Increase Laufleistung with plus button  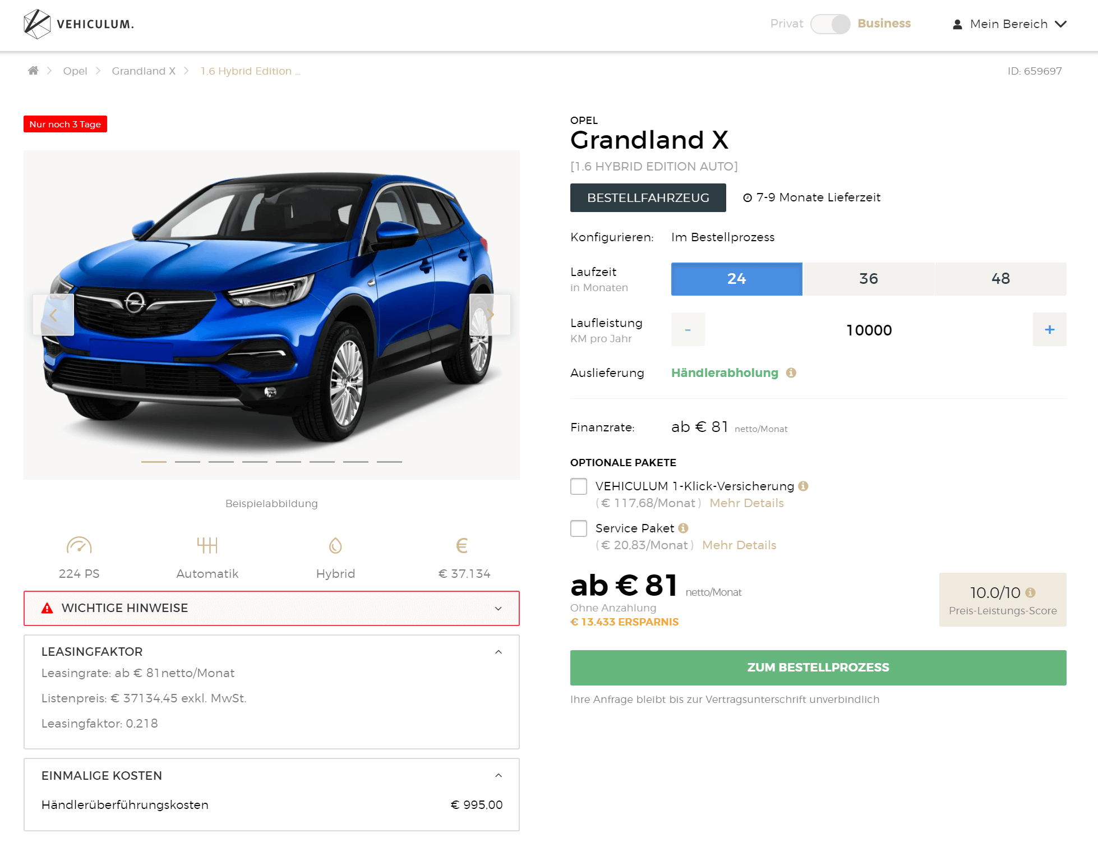click(x=1050, y=329)
